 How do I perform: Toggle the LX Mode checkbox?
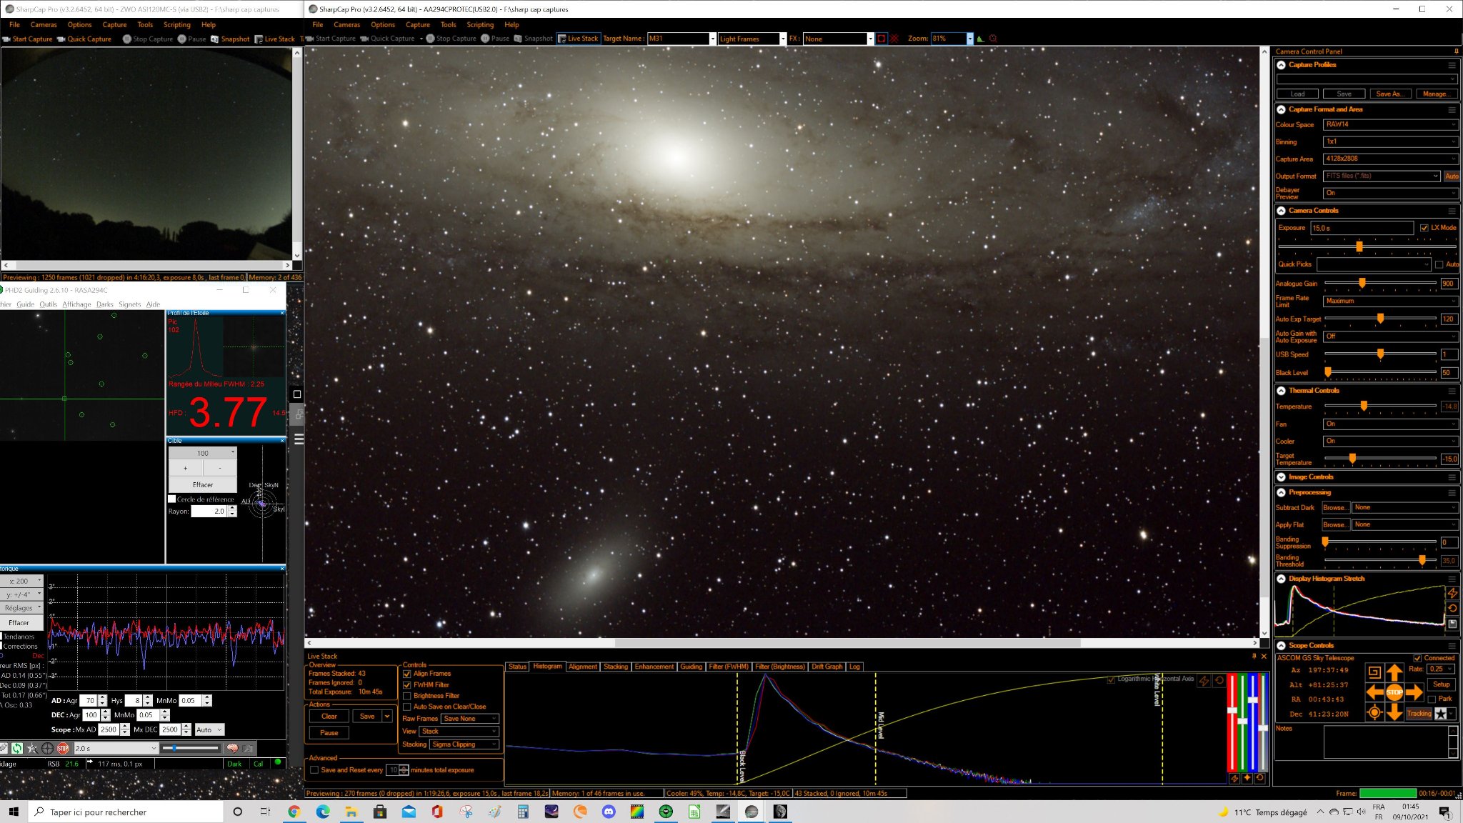(x=1424, y=228)
